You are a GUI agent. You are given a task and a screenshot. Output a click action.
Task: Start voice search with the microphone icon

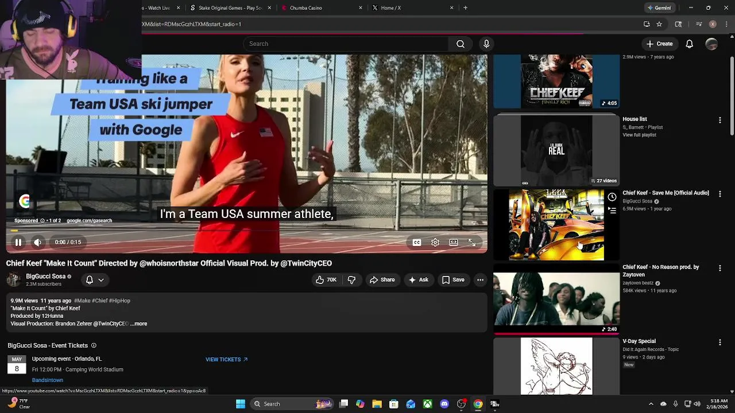(x=486, y=44)
